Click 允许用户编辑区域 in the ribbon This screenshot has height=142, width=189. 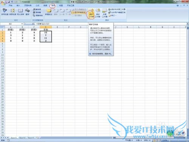[117, 12]
